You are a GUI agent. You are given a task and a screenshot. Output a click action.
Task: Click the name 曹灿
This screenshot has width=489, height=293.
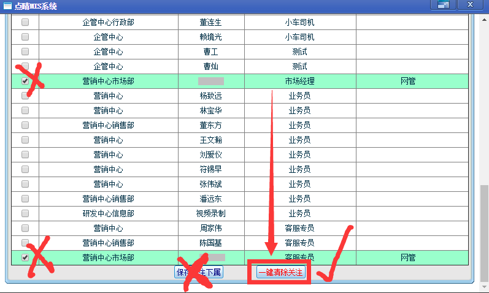point(211,66)
